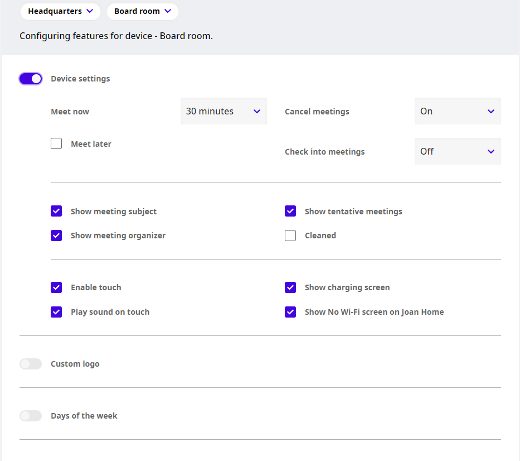Viewport: 520px width, 461px height.
Task: Click the Check into meetings label
Action: click(x=325, y=152)
